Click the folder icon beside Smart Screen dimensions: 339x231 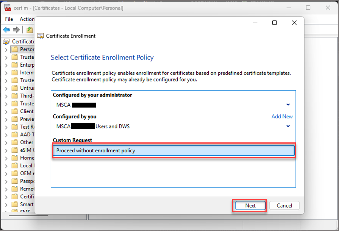14,204
